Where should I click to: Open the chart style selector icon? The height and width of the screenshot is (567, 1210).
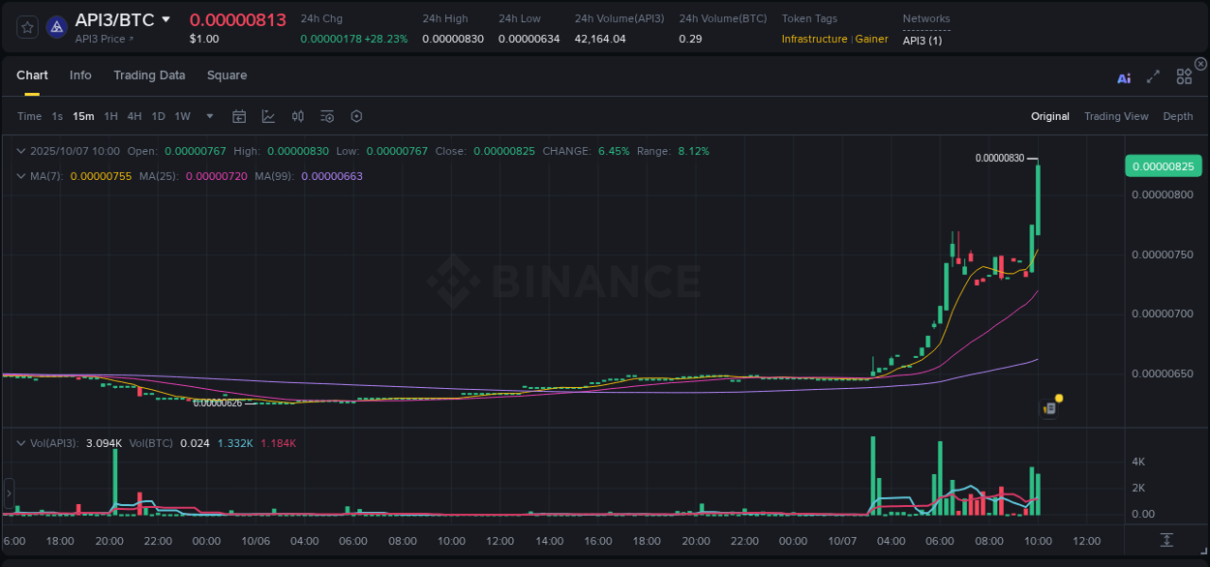coord(269,116)
